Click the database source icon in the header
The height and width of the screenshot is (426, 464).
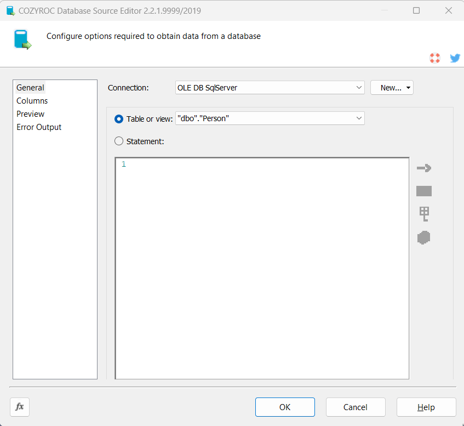click(x=22, y=39)
